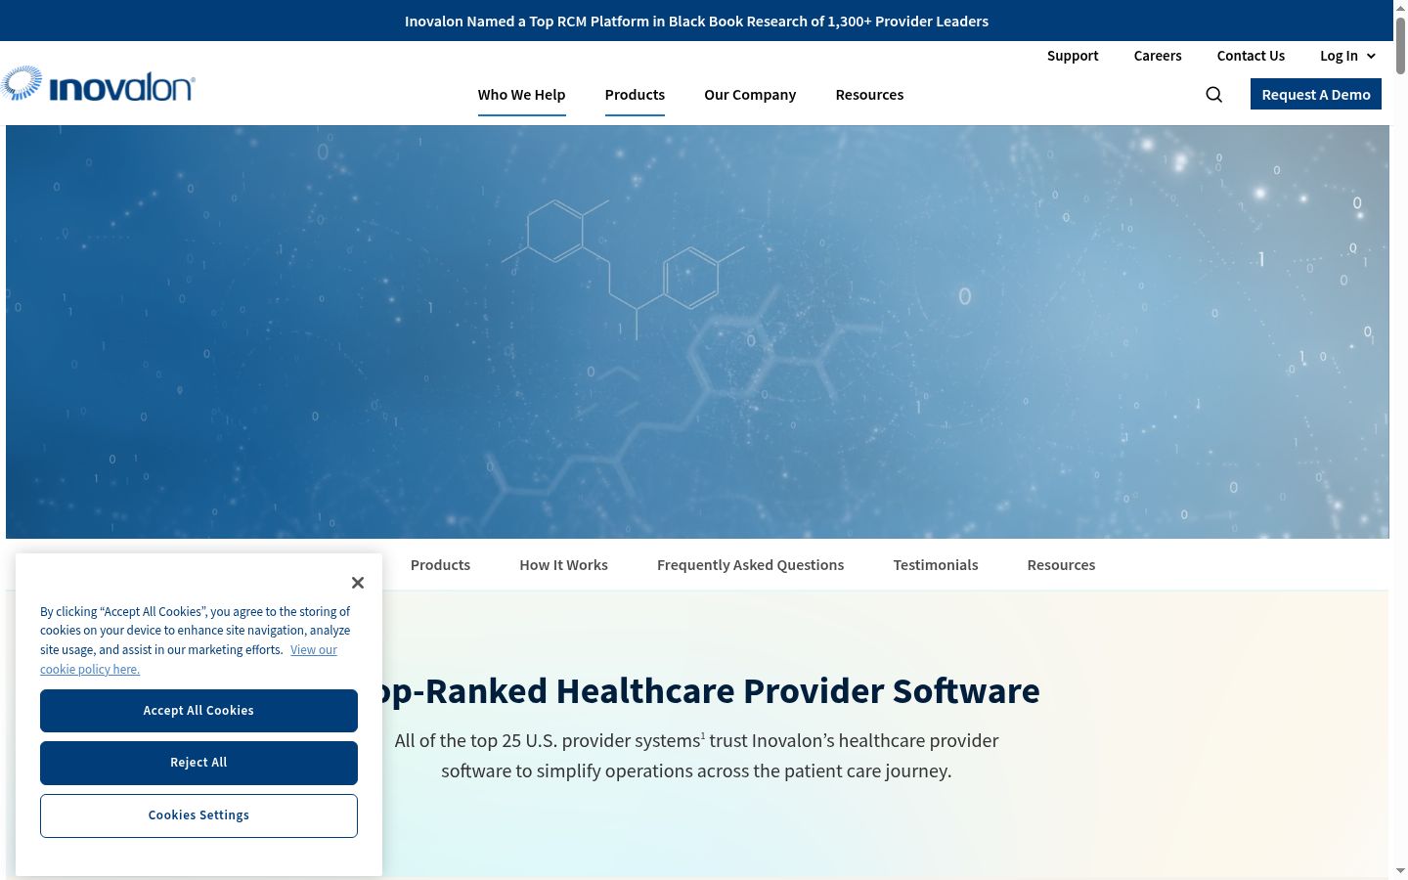Jump to the Products section tab

pyautogui.click(x=440, y=565)
